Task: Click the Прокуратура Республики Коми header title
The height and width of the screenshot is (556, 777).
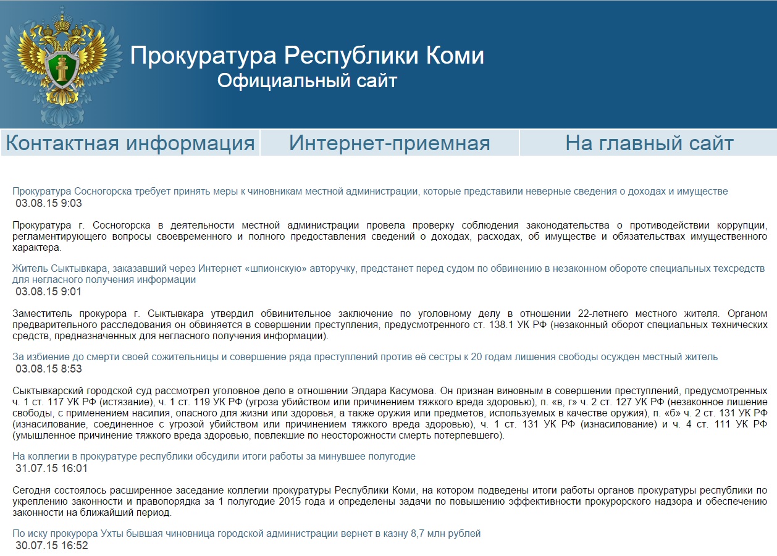Action: [x=307, y=56]
